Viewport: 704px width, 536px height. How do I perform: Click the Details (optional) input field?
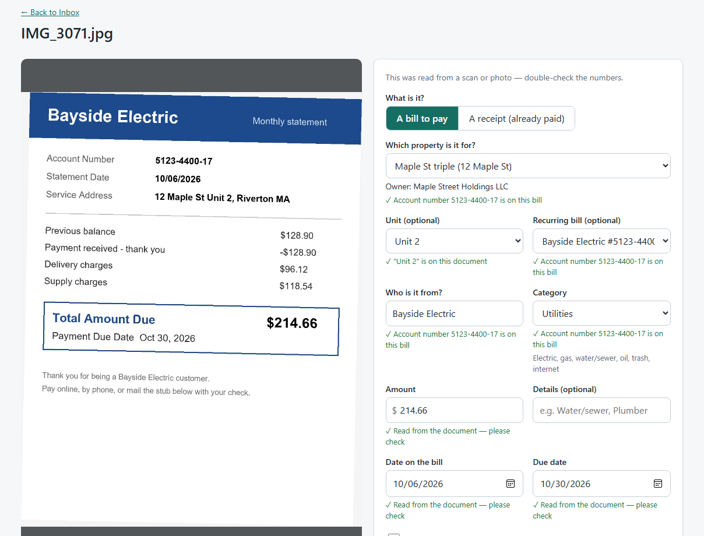[x=601, y=410]
